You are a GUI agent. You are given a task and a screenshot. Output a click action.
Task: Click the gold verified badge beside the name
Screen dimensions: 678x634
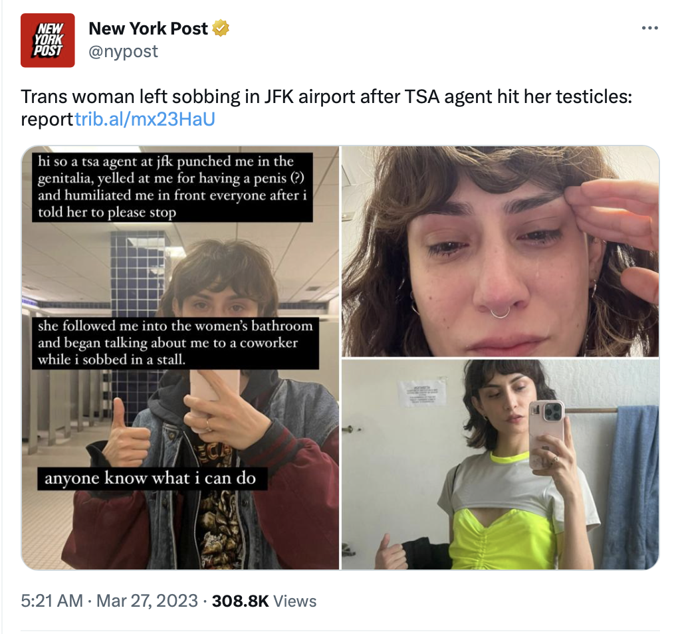point(221,29)
